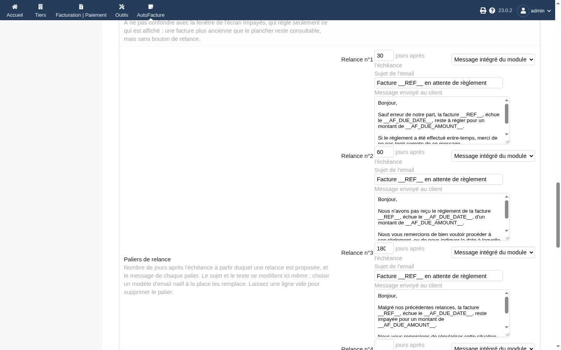Click the Accueil menu label
The width and height of the screenshot is (561, 350).
pyautogui.click(x=15, y=15)
